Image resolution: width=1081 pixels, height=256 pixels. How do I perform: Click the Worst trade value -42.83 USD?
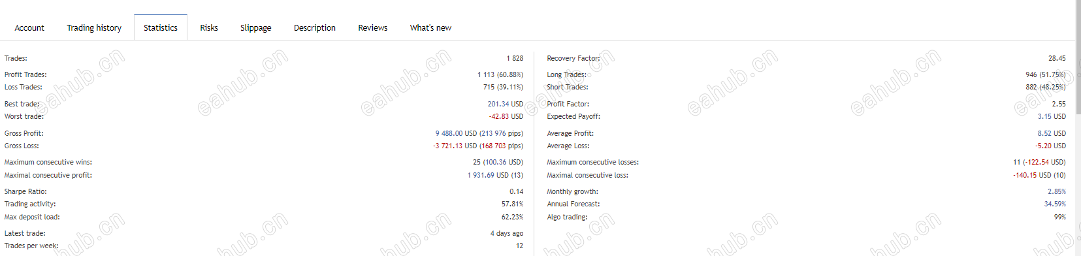[506, 116]
